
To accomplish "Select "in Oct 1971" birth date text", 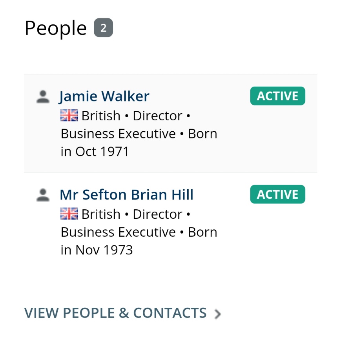I will (95, 152).
